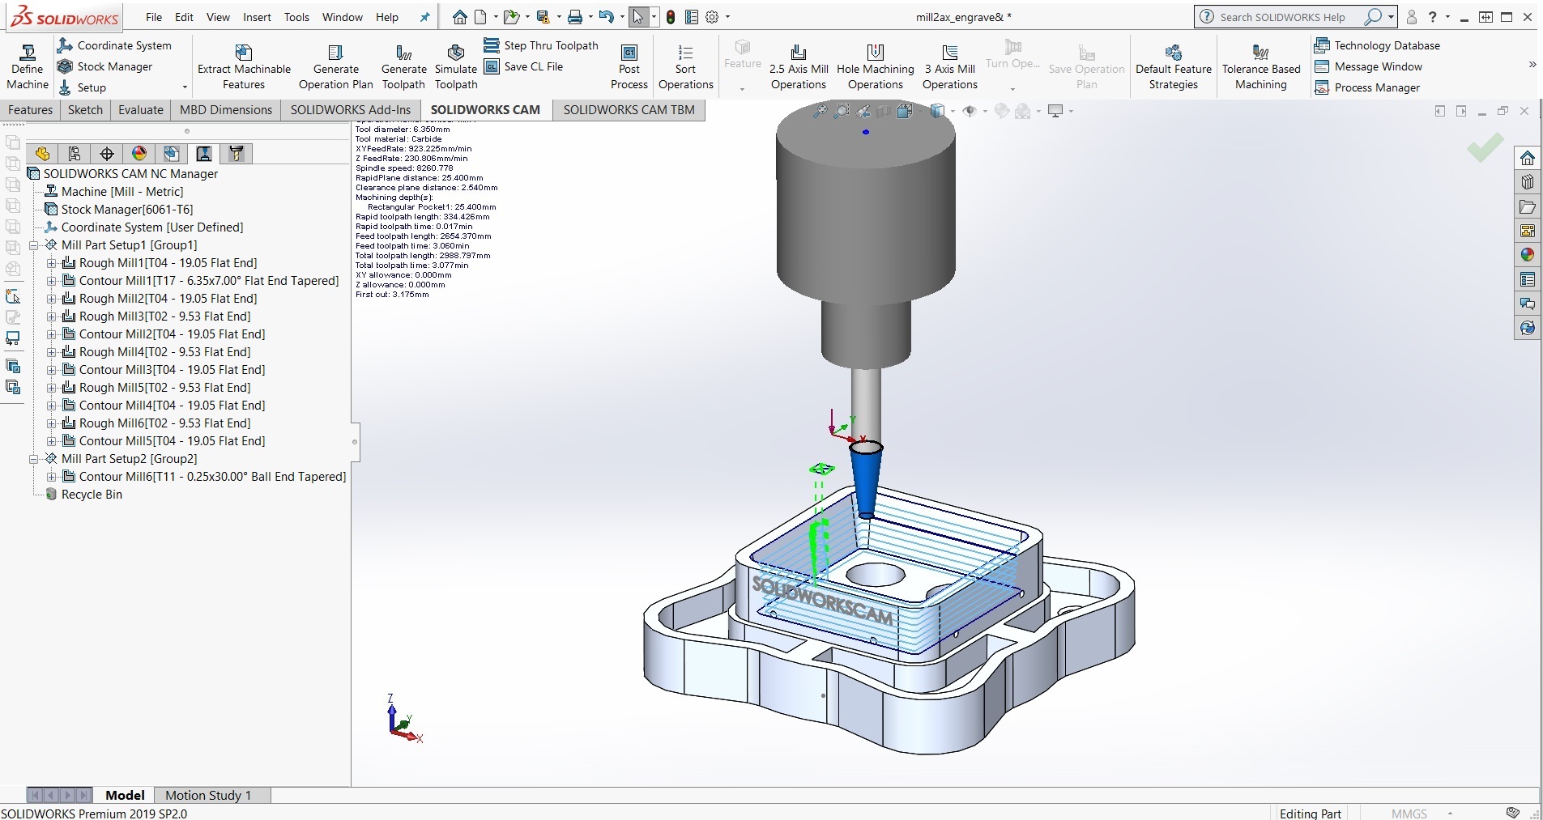Click the Zoom to Fit view icon
The width and height of the screenshot is (1543, 820).
pos(820,111)
